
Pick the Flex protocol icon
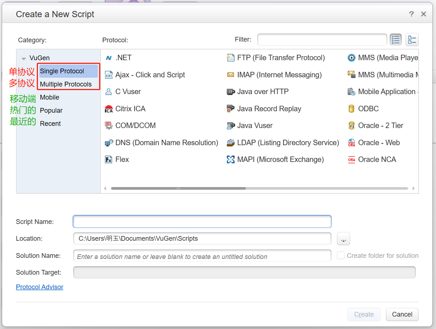point(109,160)
